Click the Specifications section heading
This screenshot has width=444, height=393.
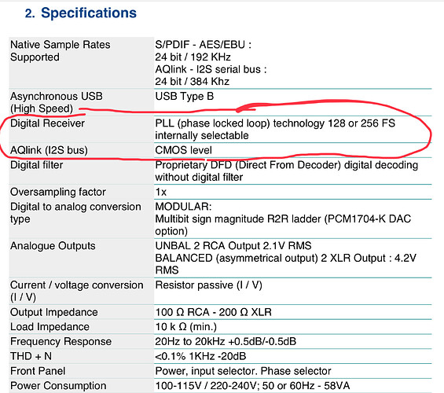click(81, 13)
